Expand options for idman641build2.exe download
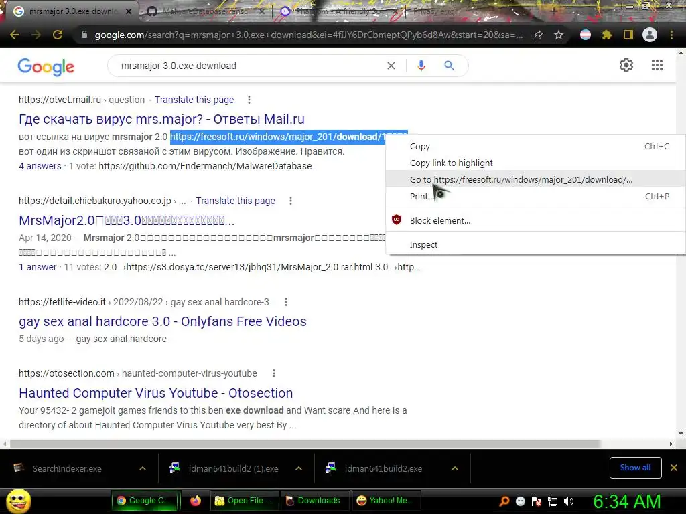The image size is (686, 514). [455, 468]
